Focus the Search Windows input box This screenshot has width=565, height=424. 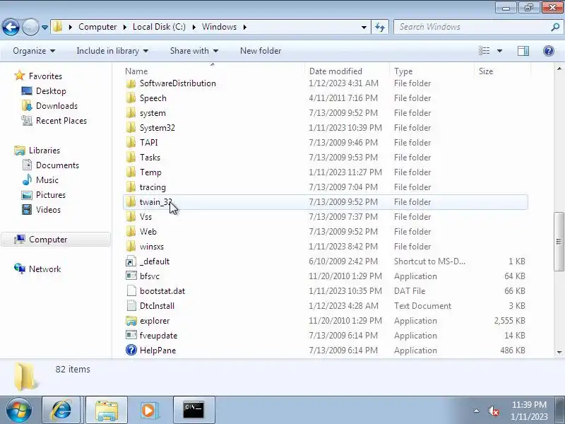(x=472, y=27)
